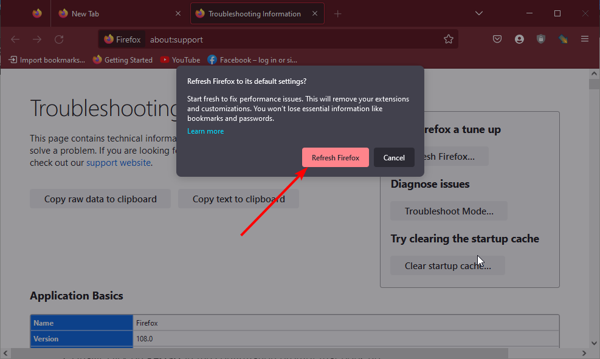The width and height of the screenshot is (600, 359).
Task: Expand the list all tabs chevron
Action: coord(478,13)
